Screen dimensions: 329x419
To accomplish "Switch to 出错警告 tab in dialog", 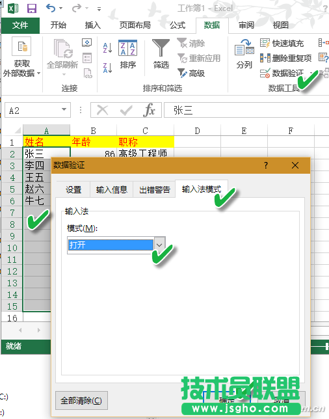I will click(155, 190).
